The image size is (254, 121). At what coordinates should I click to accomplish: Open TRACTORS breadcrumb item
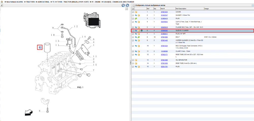coord(30,2)
